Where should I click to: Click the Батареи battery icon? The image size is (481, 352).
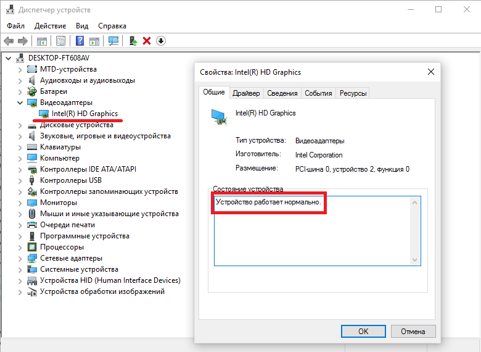pos(32,91)
